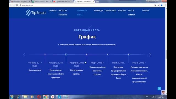Click the scroll-to-top arrow button

point(159,89)
